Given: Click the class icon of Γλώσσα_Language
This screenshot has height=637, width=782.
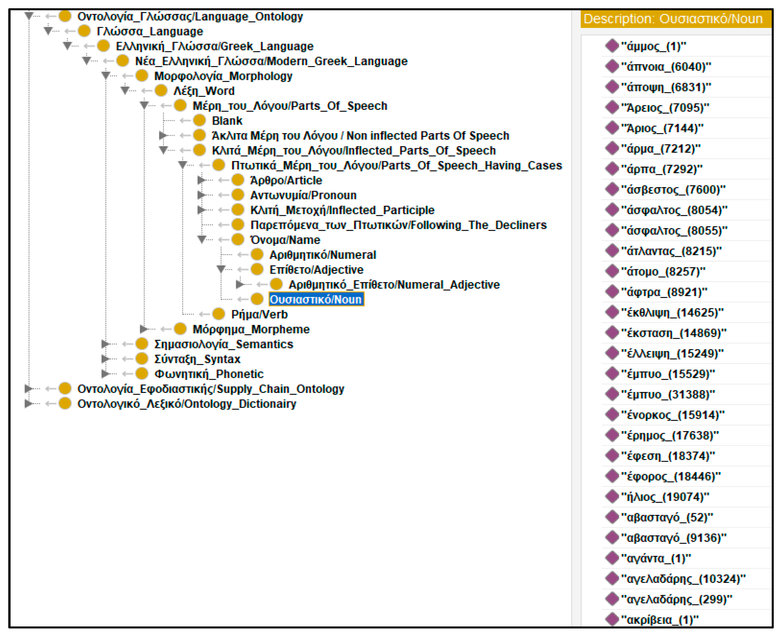Looking at the screenshot, I should tap(84, 31).
